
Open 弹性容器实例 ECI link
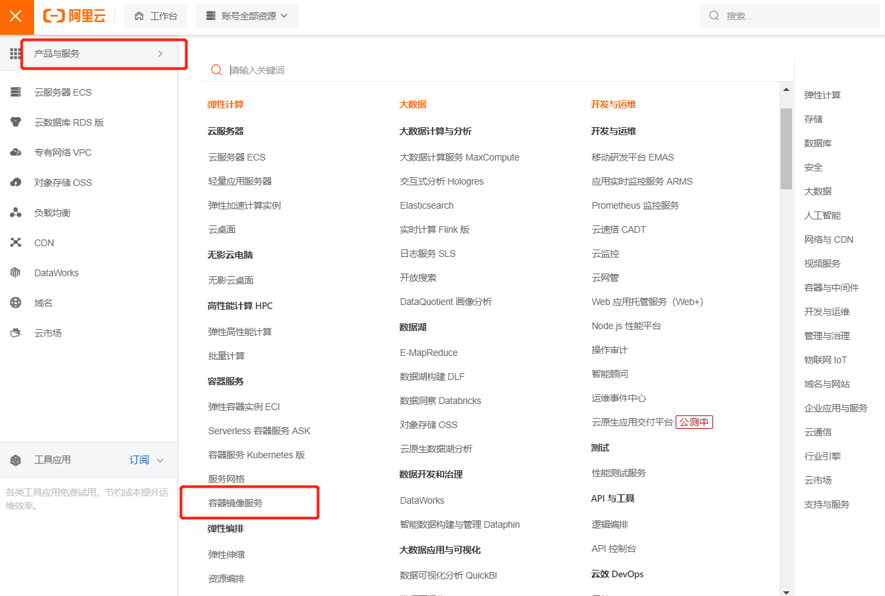click(244, 407)
